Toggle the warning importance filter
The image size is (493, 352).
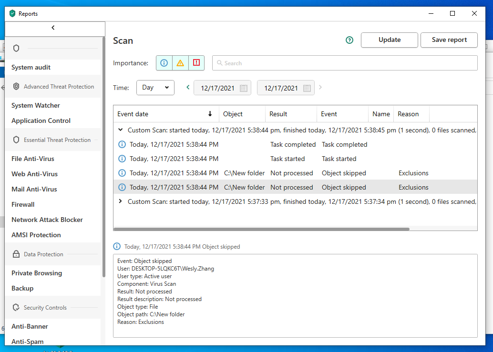(x=180, y=63)
